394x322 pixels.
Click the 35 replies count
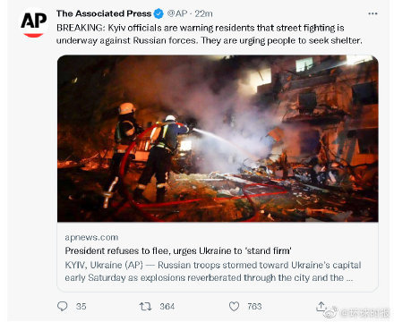coord(81,307)
